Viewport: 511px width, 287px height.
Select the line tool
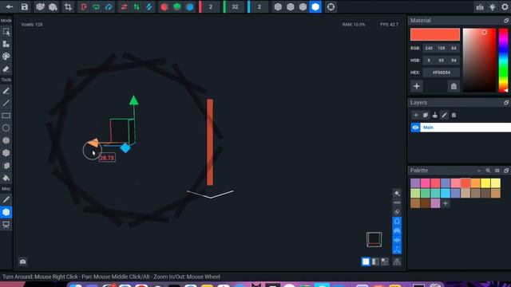click(6, 103)
